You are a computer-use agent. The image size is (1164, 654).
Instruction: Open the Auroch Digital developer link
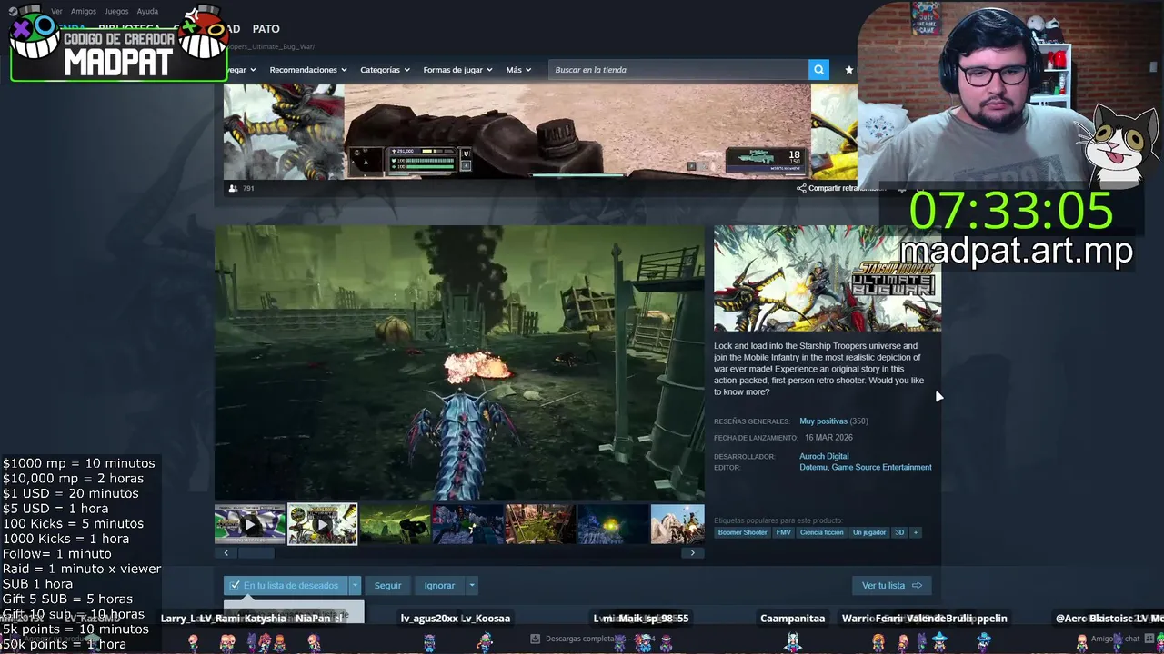pyautogui.click(x=824, y=457)
